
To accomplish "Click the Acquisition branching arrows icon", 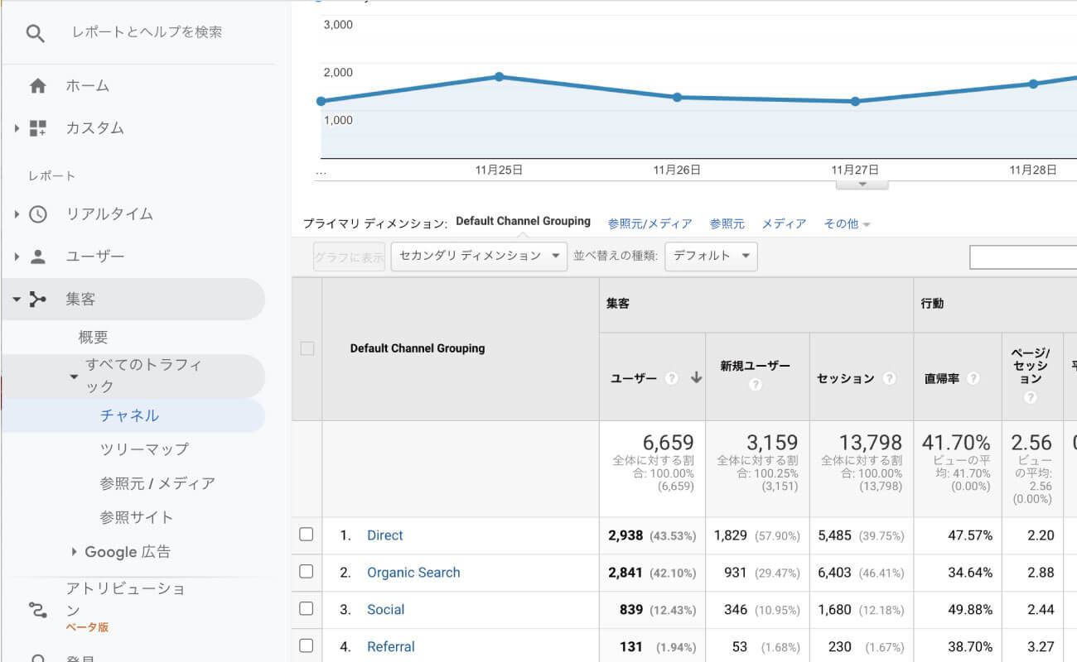I will [37, 300].
